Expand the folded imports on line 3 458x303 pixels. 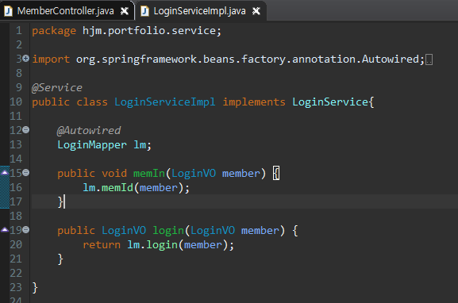tap(25, 59)
